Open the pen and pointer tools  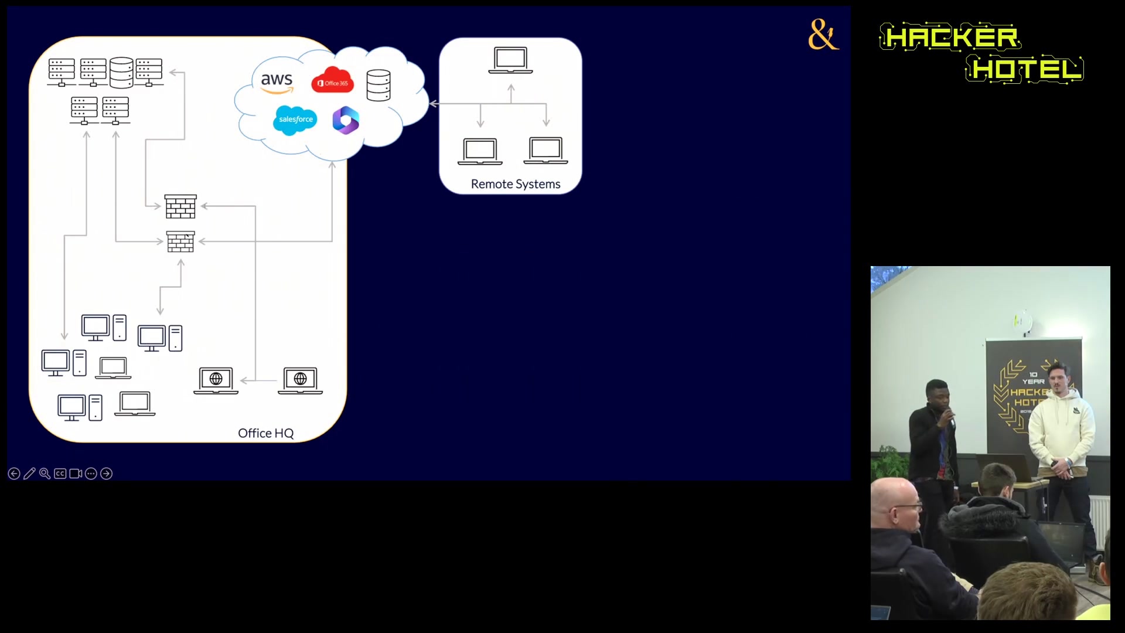pyautogui.click(x=29, y=474)
